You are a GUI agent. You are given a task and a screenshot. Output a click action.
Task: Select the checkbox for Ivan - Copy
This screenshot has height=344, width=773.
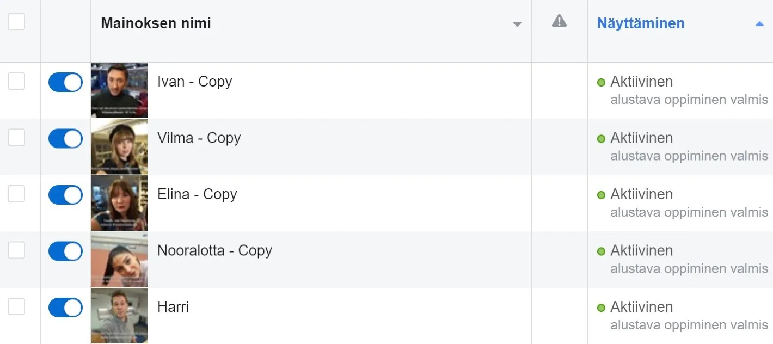[x=16, y=81]
